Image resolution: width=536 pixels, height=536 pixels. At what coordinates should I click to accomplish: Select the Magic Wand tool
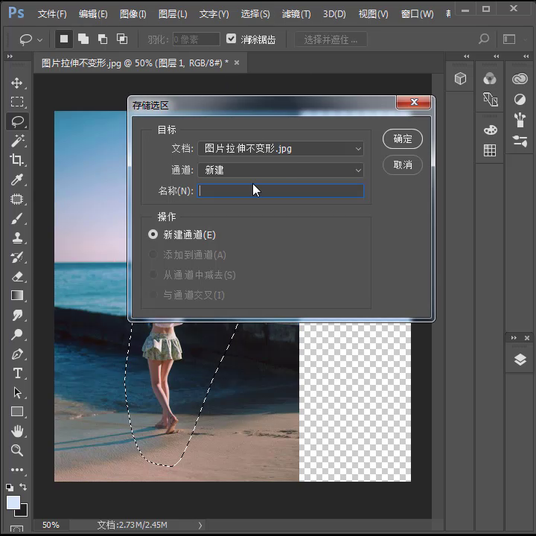pyautogui.click(x=17, y=141)
